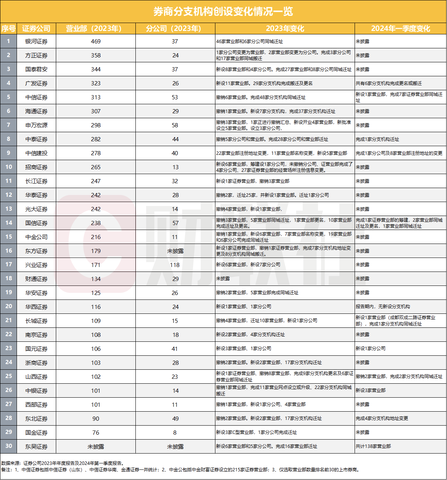Click the 西部证券 company cell
This screenshot has width=447, height=480.
pyautogui.click(x=36, y=405)
